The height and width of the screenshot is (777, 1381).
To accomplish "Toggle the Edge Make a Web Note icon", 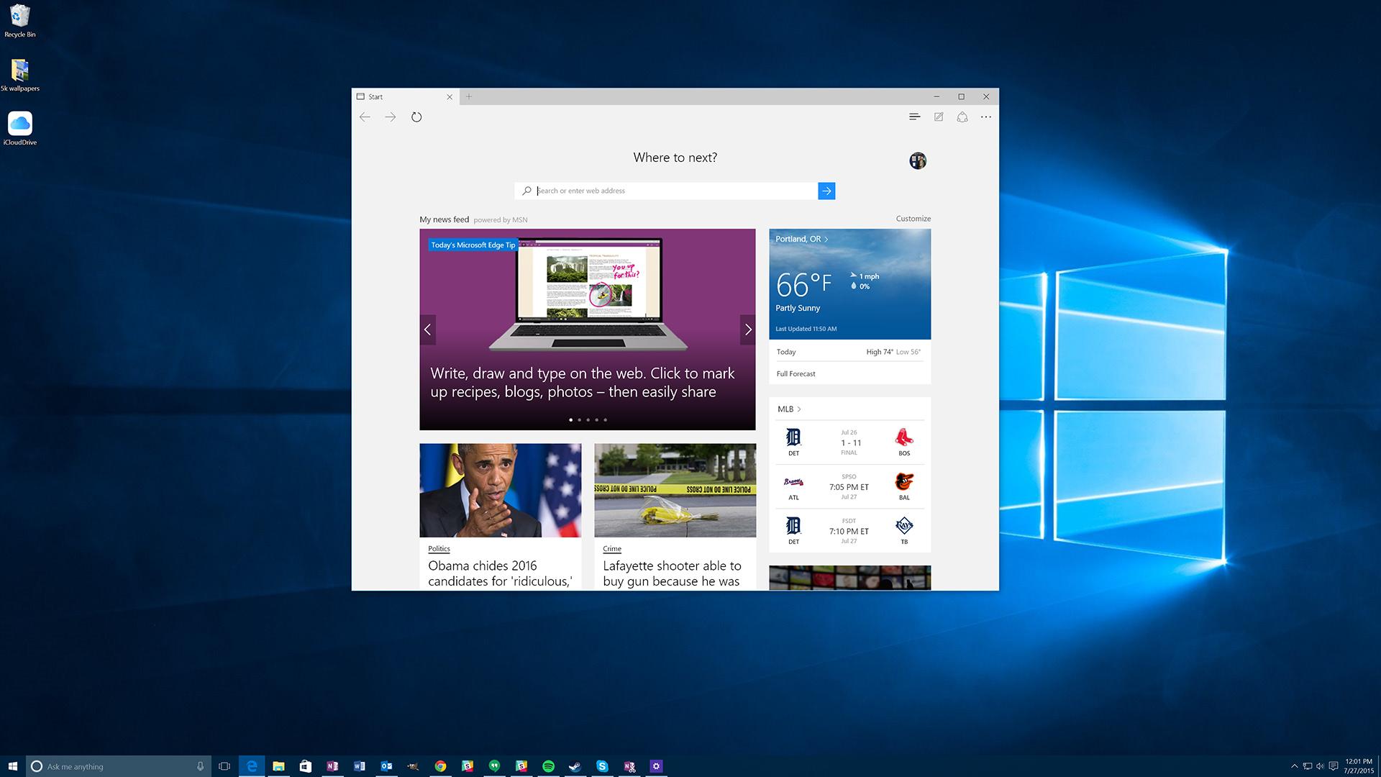I will pos(939,117).
